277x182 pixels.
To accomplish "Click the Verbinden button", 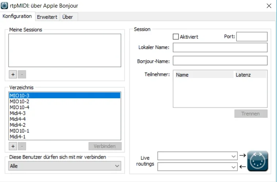I will click(105, 146).
